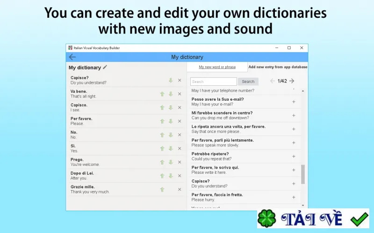Viewport: 374px width, 233px height.
Task: Move 'Per favore.' entry down
Action: tap(171, 121)
